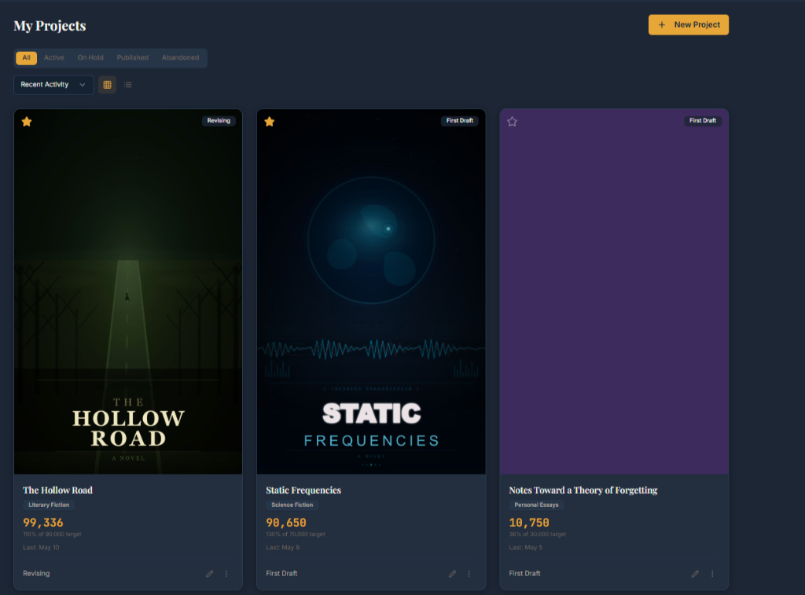Click the 10,750 word count
The width and height of the screenshot is (805, 595).
coord(529,523)
